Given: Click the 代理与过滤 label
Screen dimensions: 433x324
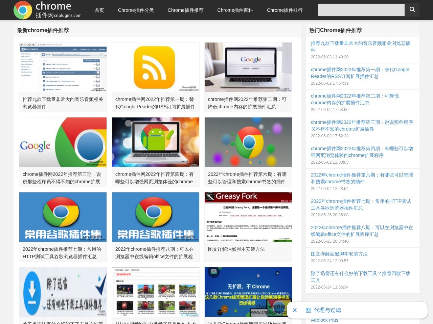Looking at the screenshot, I should [x=327, y=310].
